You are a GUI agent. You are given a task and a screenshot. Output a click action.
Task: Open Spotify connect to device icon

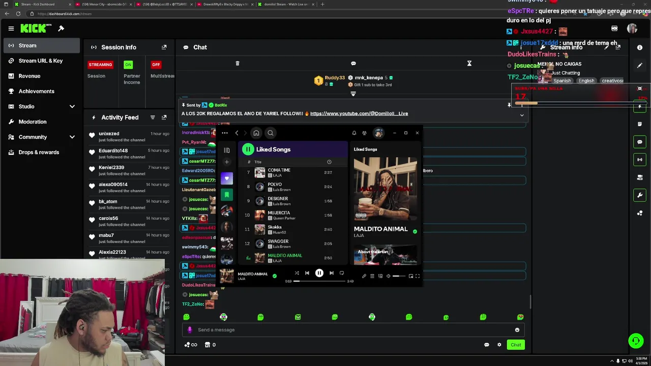pyautogui.click(x=380, y=276)
